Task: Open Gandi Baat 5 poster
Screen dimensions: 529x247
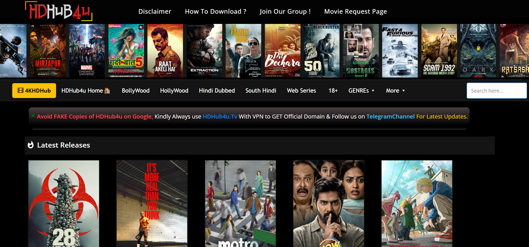Action: 126,51
